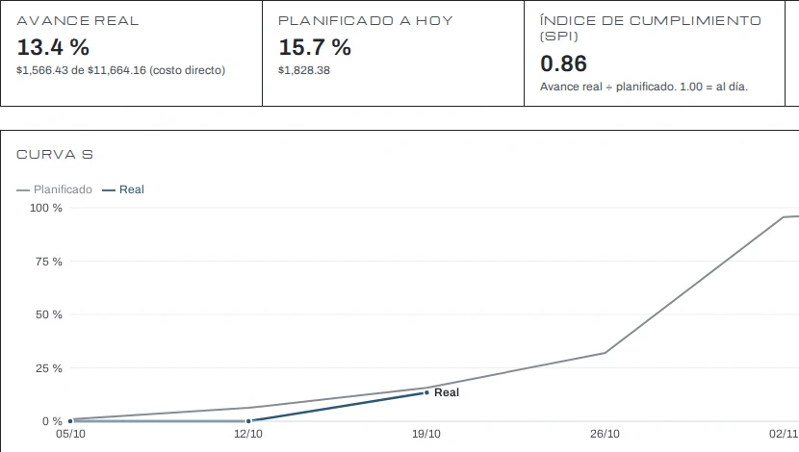Click the '12/10' x-axis date
This screenshot has width=799, height=452.
(248, 434)
